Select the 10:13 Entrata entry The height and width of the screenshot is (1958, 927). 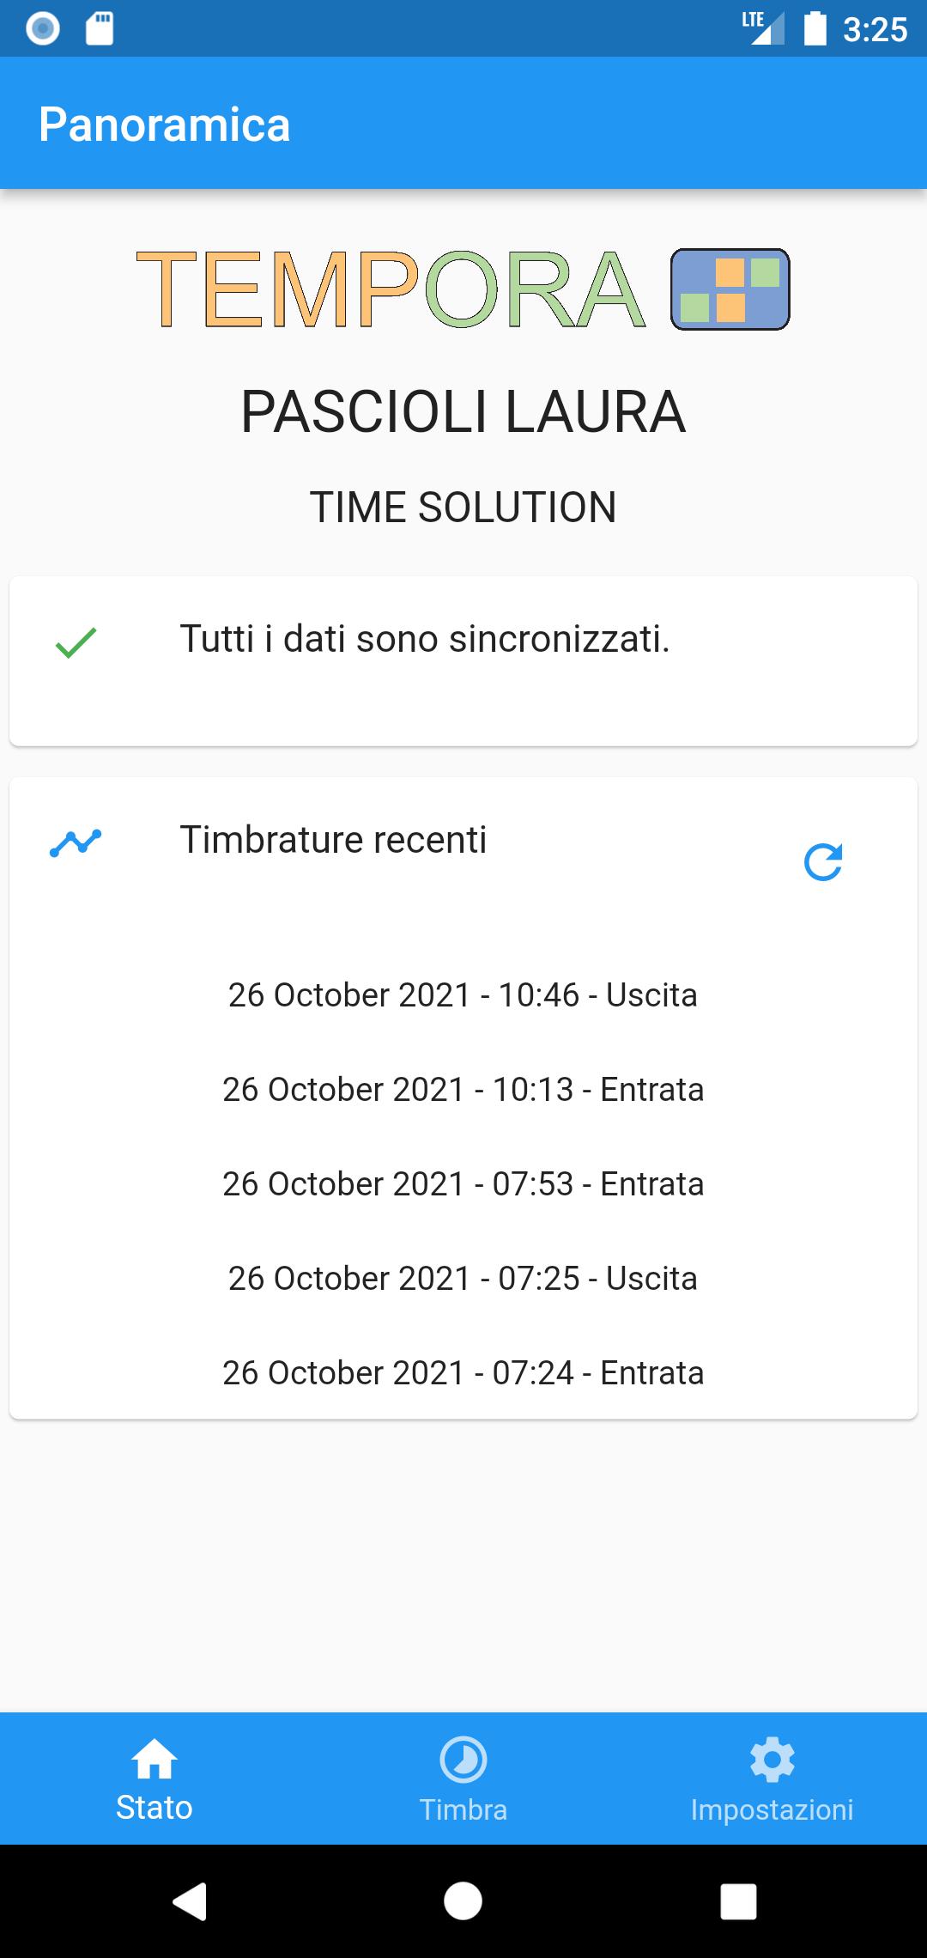(463, 1090)
